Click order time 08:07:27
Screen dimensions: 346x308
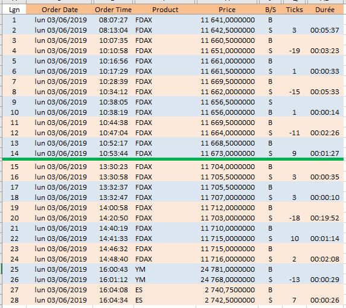tap(113, 20)
